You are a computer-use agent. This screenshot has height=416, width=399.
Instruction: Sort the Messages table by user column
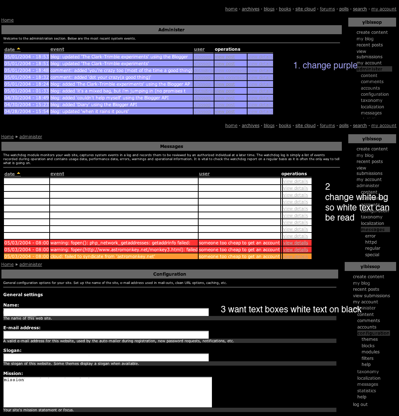pyautogui.click(x=204, y=173)
